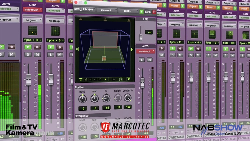Open the auto read dropdown on the Output 43 track
Viewport: 250px width, 141px height.
click(x=176, y=15)
